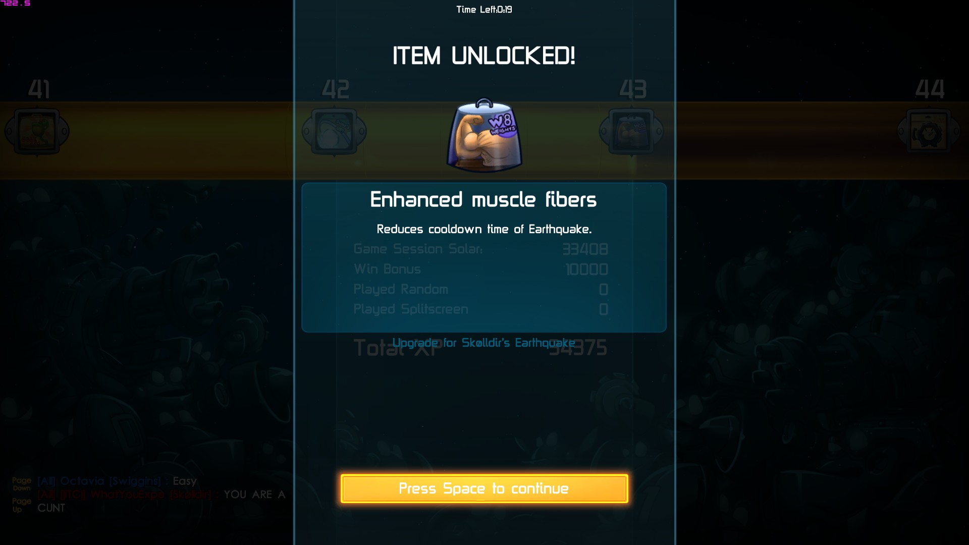This screenshot has width=969, height=545.
Task: Click the level 41 number marker
Action: [x=39, y=89]
